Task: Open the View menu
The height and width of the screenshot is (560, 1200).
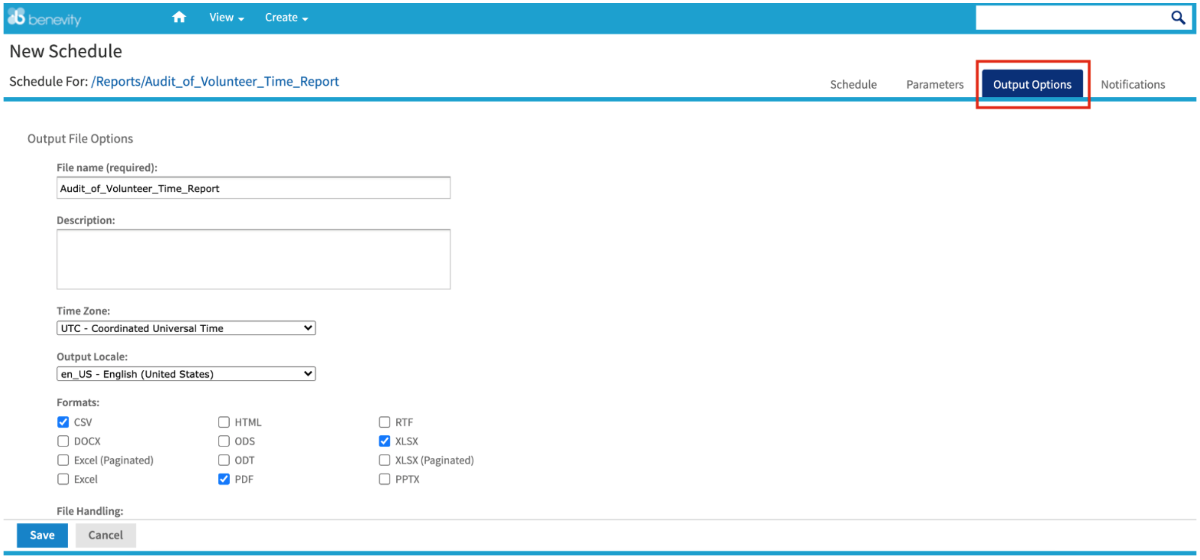Action: 226,18
